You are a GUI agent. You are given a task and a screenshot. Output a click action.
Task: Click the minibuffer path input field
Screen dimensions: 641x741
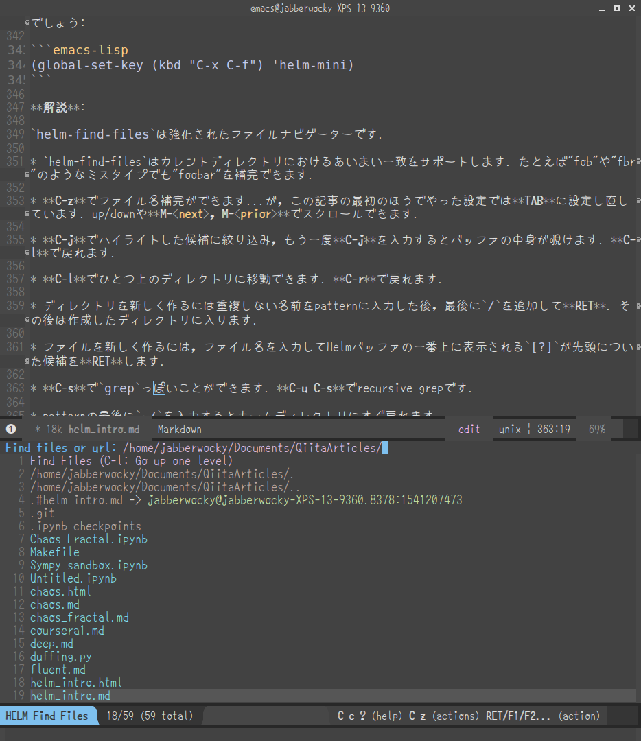coord(275,447)
